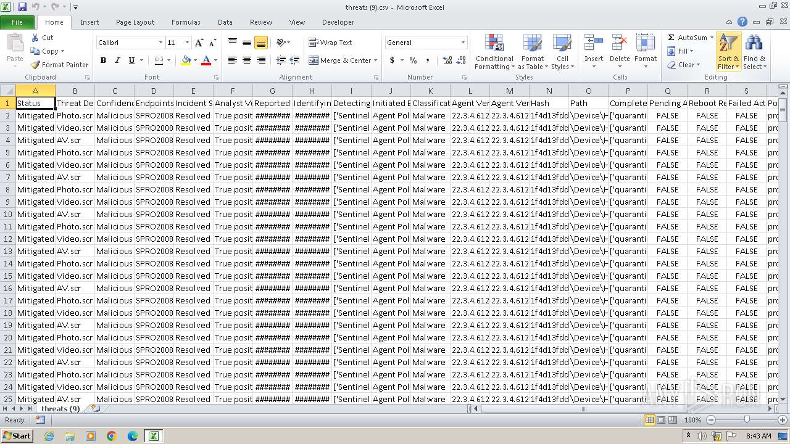Align text left
The width and height of the screenshot is (790, 444).
[x=233, y=60]
